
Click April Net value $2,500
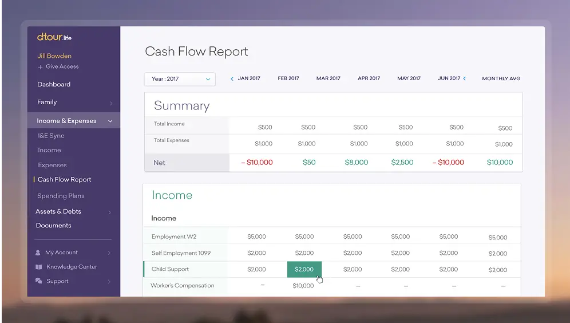[402, 163]
